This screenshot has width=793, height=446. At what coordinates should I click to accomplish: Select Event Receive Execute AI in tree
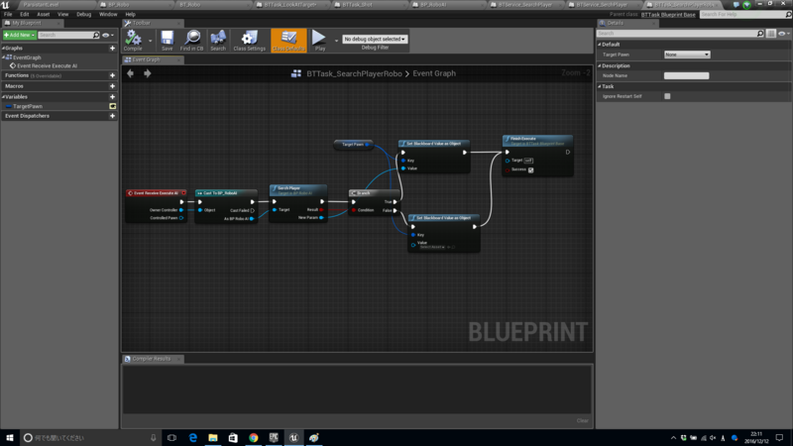coord(47,65)
